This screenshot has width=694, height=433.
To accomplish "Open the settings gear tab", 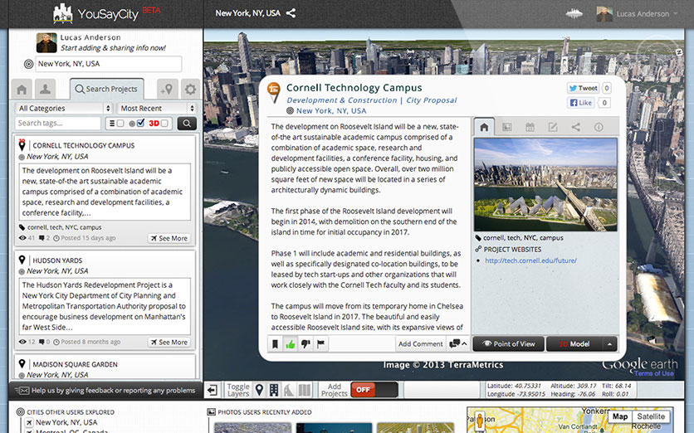I will [x=190, y=90].
